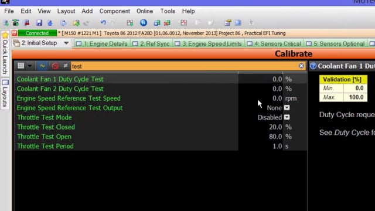The image size is (375, 211).
Task: Open Throttle Test Mode dropdown arrow
Action: tap(287, 117)
